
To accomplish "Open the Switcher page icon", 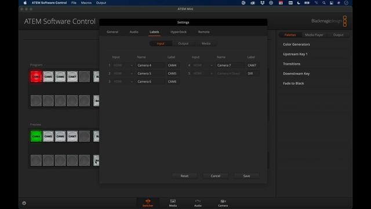I will pyautogui.click(x=148, y=203).
